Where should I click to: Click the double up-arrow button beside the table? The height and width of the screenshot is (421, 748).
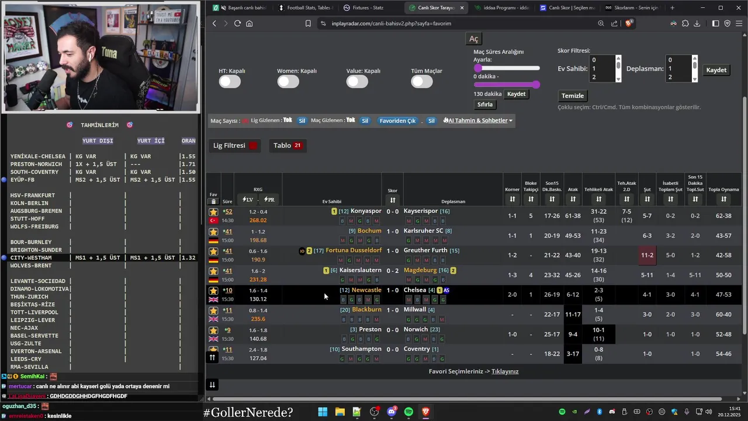212,357
